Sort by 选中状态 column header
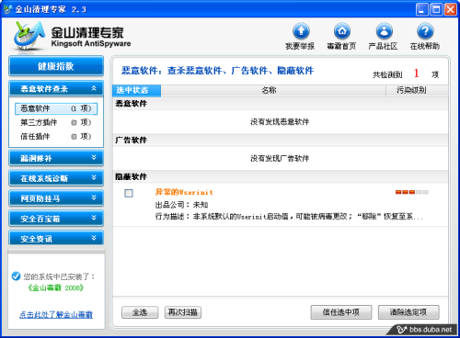The width and height of the screenshot is (460, 338). (136, 90)
